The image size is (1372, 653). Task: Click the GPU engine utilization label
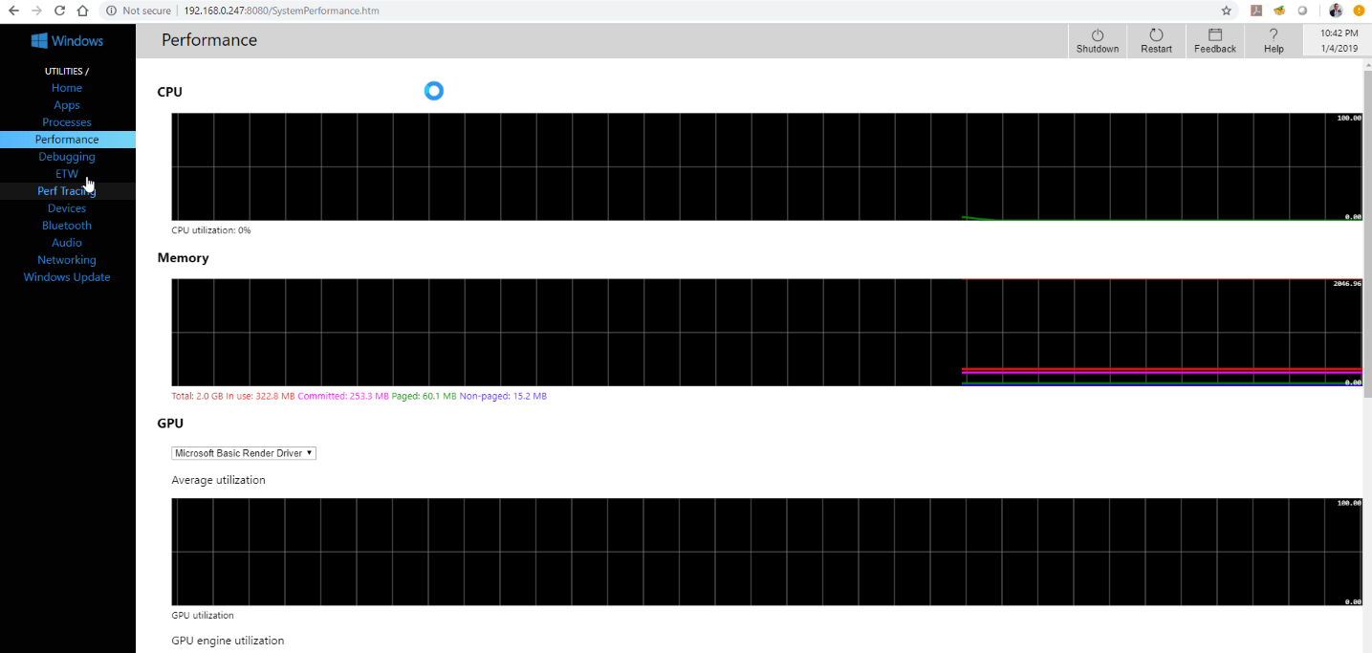[x=228, y=641]
